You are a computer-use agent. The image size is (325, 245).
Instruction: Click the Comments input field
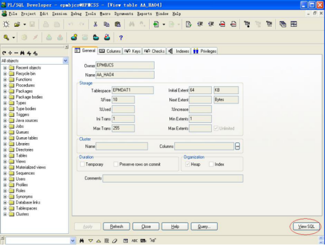pyautogui.click(x=173, y=178)
